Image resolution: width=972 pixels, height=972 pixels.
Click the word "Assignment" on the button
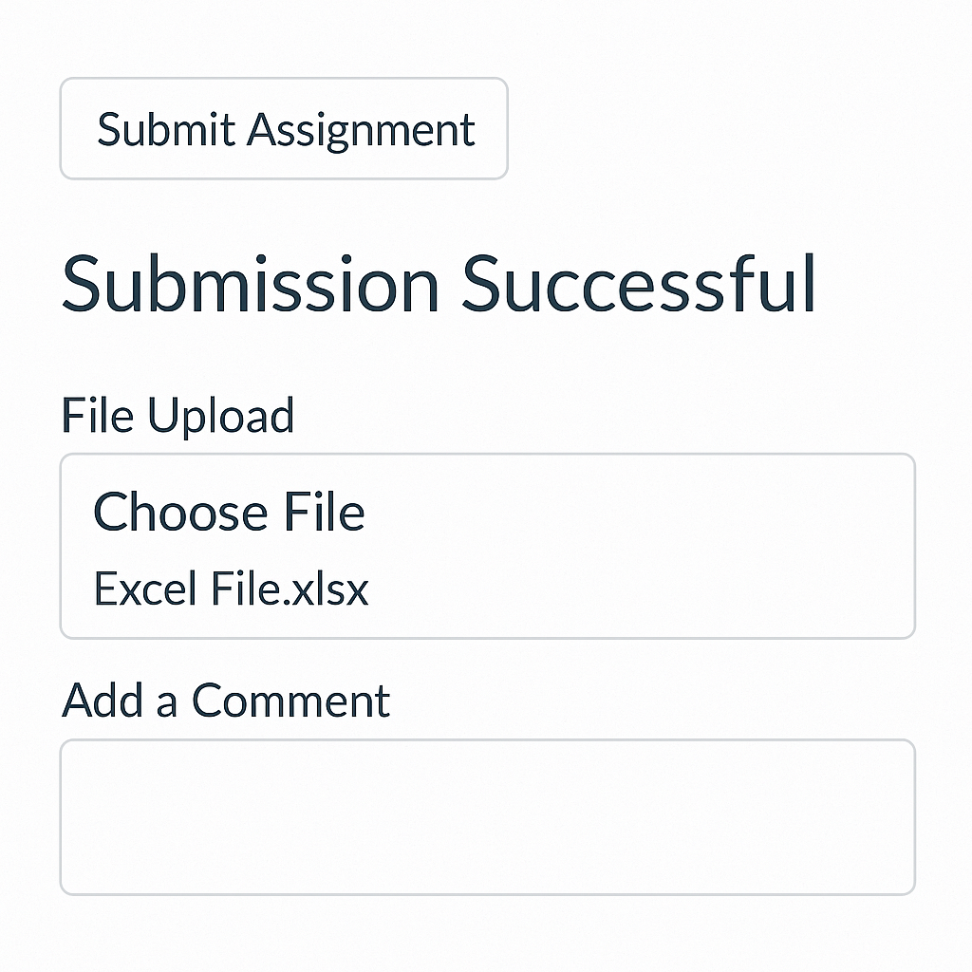[361, 129]
